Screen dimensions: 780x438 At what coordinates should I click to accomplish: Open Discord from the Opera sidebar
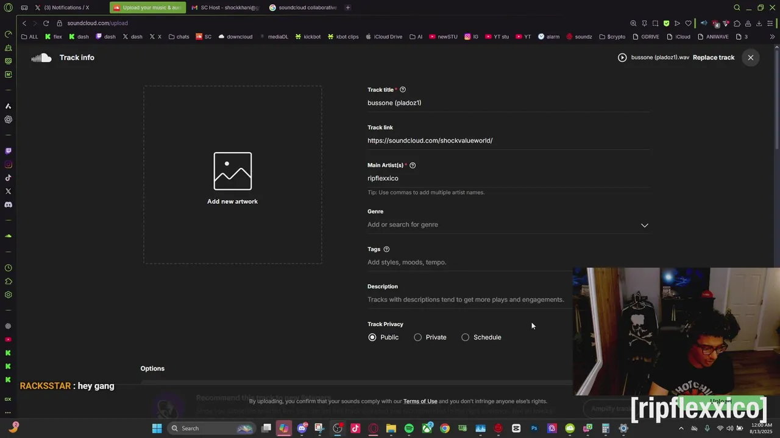[8, 204]
